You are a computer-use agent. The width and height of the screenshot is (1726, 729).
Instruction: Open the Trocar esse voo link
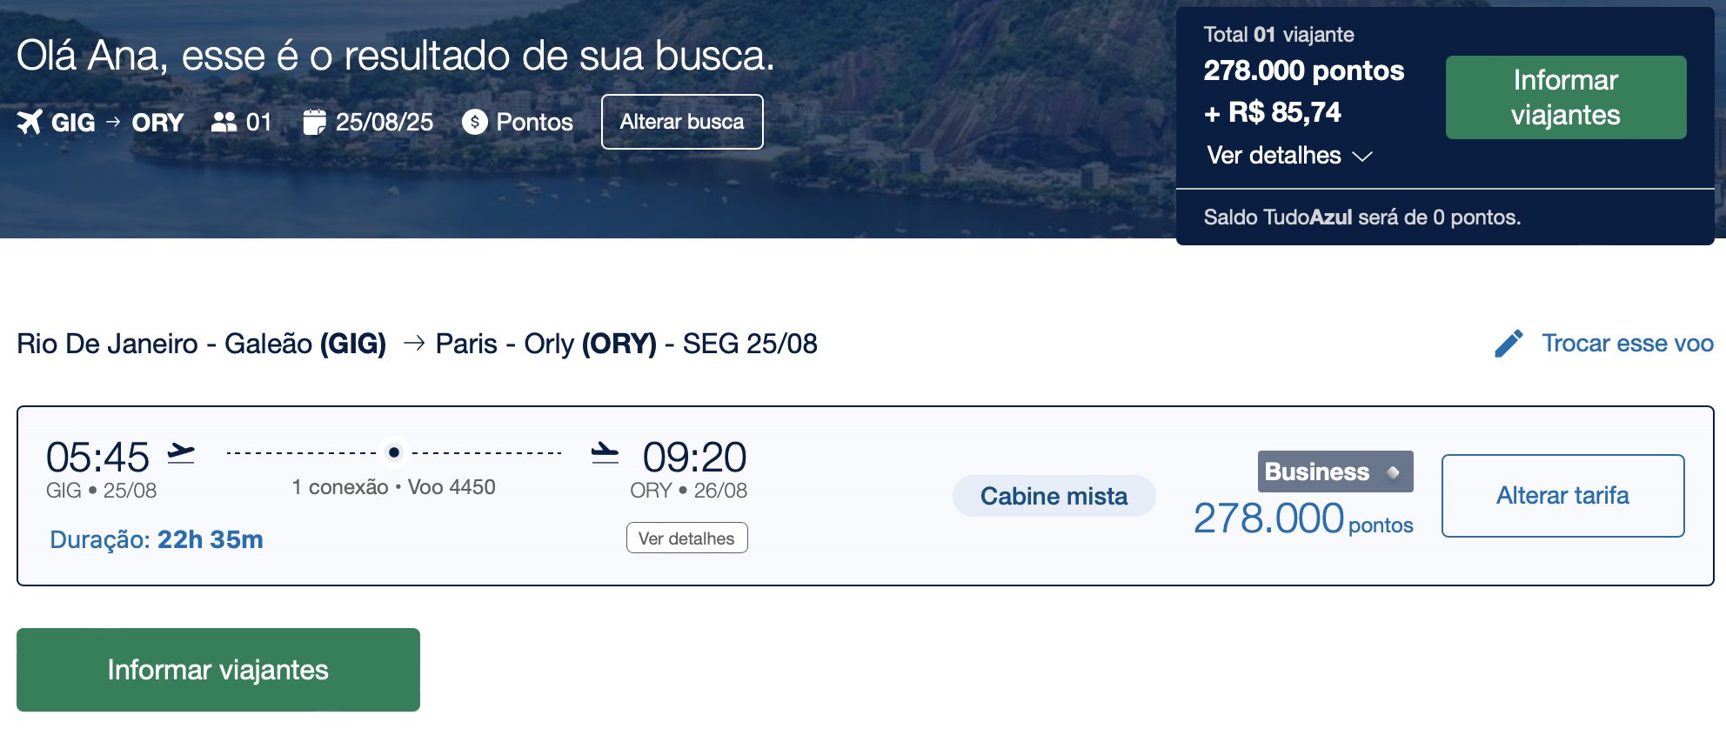click(x=1627, y=344)
